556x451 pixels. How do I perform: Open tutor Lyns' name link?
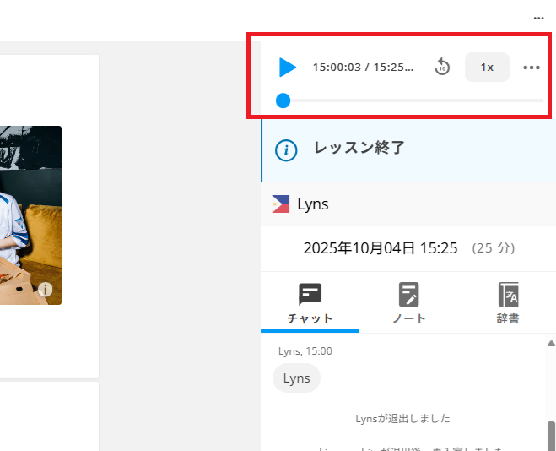[x=312, y=204]
